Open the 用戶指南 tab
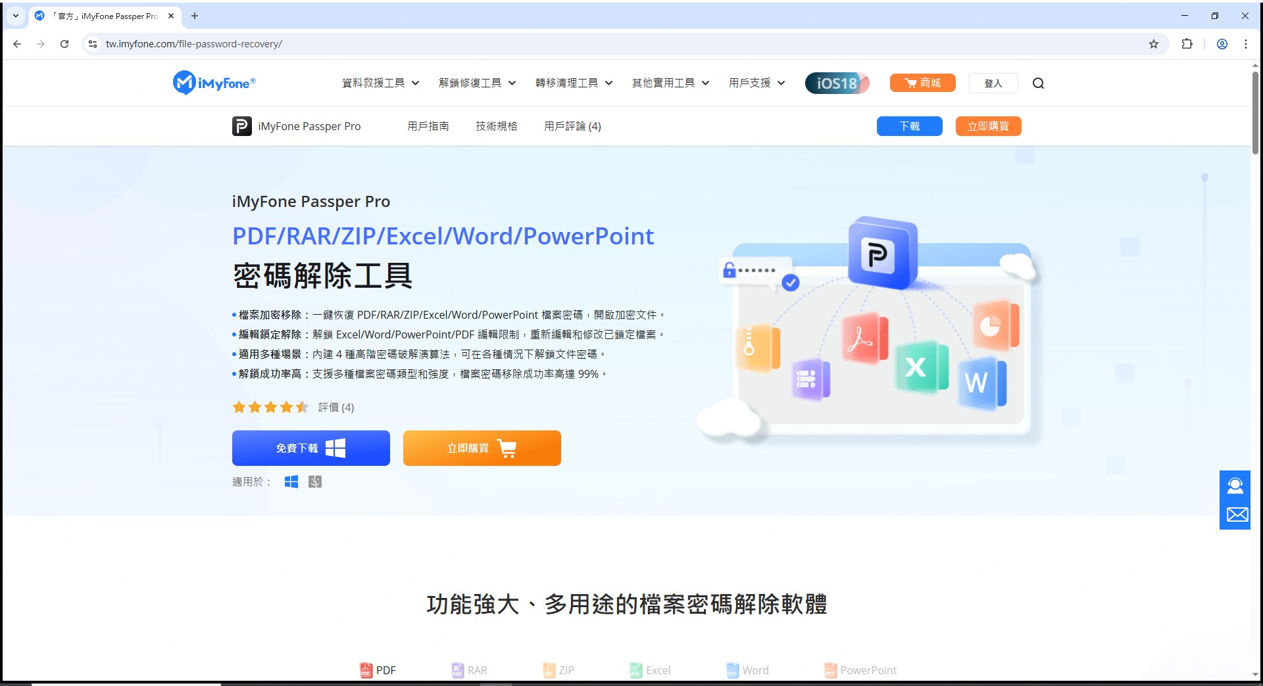Image resolution: width=1263 pixels, height=686 pixels. pos(428,126)
